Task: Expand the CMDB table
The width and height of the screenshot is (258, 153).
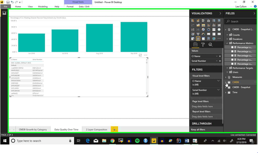Action: coord(226,82)
